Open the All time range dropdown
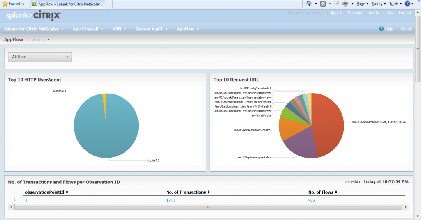 40,57
